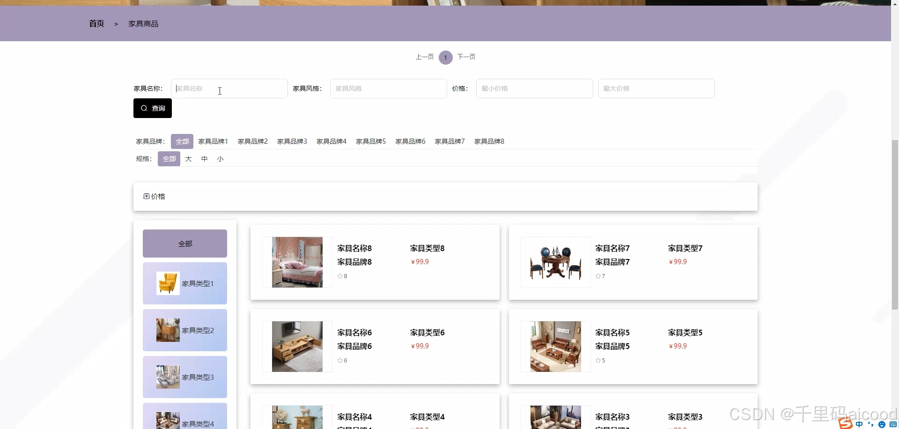The image size is (899, 429).
Task: Click the 家具名称8 title
Action: pos(354,248)
